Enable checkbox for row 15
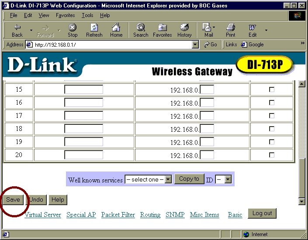Screen dimensions: 308x240 272,89
